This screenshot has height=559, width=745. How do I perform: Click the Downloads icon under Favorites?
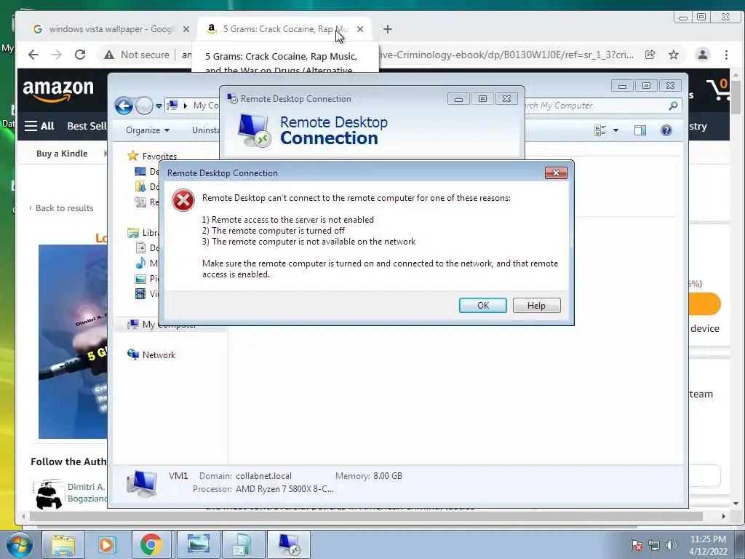[x=140, y=186]
